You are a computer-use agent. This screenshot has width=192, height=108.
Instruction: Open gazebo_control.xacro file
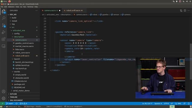click(x=24, y=43)
